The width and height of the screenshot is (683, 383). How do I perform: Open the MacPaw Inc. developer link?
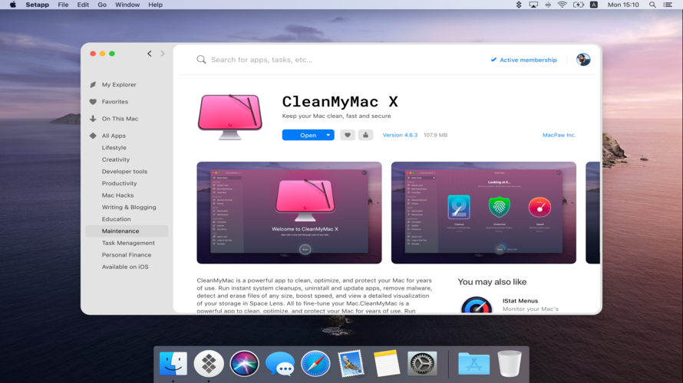click(559, 136)
